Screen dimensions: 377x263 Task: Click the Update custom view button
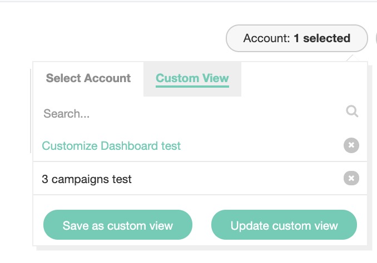(x=284, y=225)
